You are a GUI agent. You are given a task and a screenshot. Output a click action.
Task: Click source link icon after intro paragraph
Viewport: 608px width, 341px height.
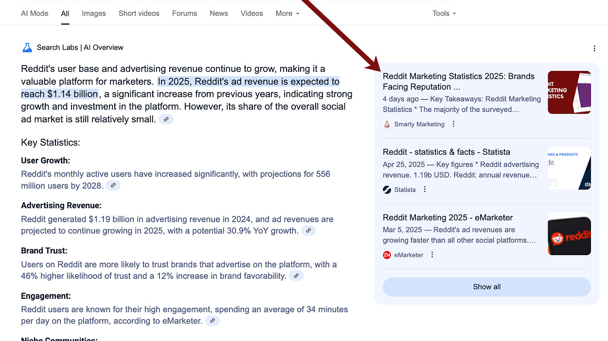coord(166,119)
